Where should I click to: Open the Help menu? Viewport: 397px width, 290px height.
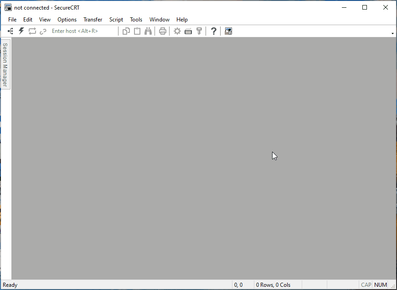pyautogui.click(x=182, y=20)
